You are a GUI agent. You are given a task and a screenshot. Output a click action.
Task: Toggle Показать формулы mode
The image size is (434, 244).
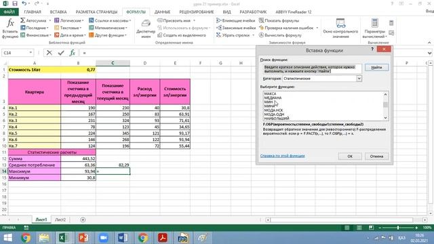click(x=279, y=20)
